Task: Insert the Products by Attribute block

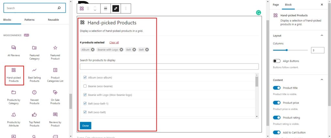Action: [14, 120]
